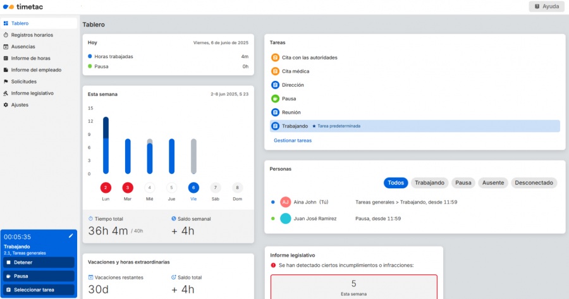The image size is (569, 299).
Task: Select day 2 Lun circle
Action: (x=106, y=188)
